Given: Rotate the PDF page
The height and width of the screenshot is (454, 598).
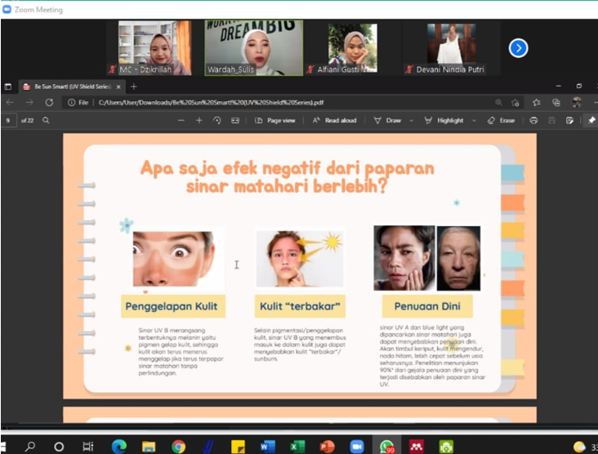Looking at the screenshot, I should click(217, 121).
